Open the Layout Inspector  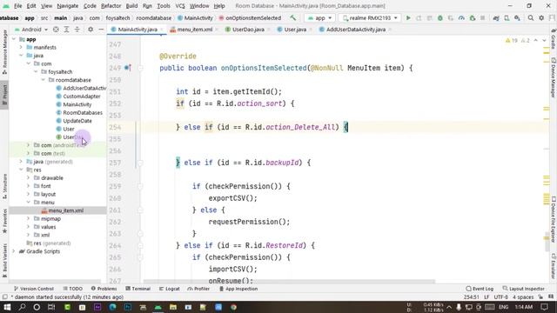(x=524, y=289)
